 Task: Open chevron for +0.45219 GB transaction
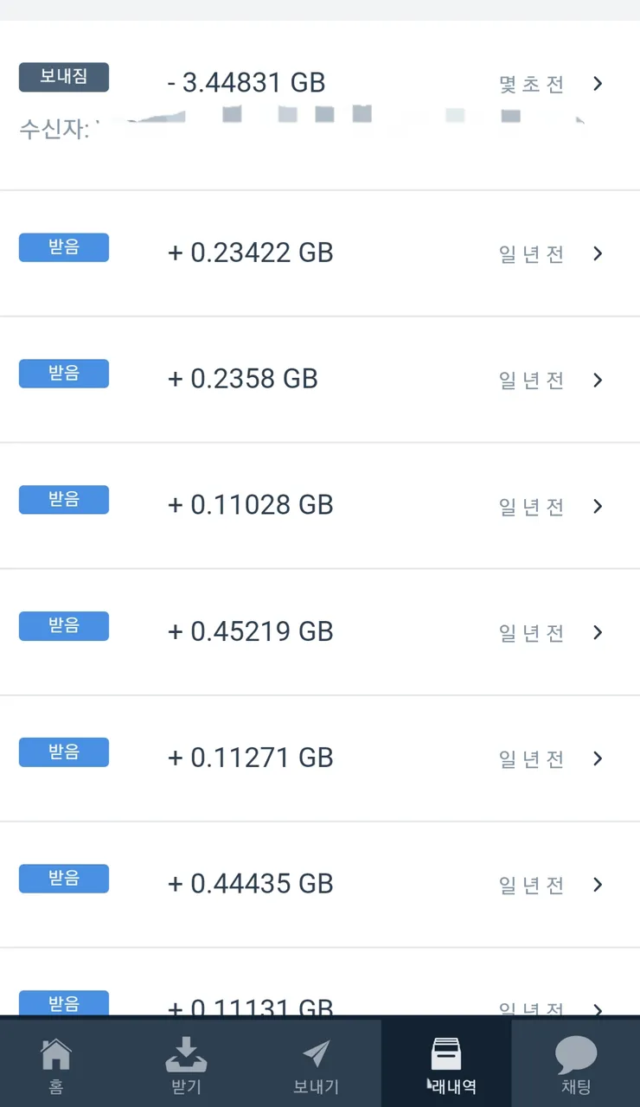[598, 632]
